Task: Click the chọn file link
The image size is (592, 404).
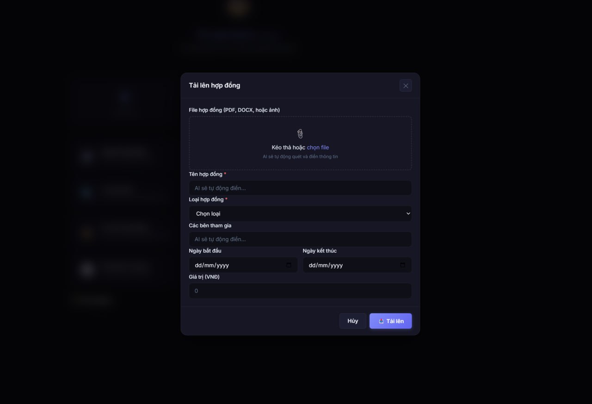Action: [x=318, y=147]
